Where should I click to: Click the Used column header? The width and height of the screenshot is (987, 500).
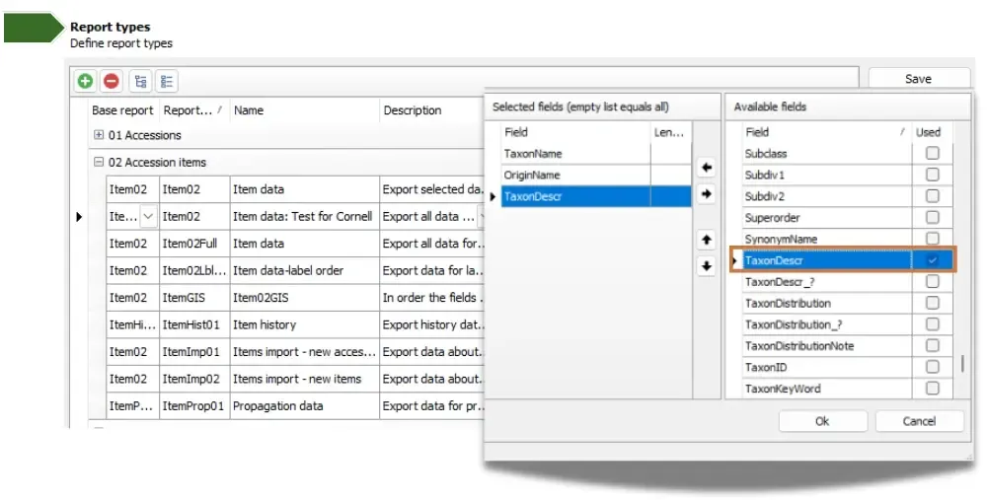pyautogui.click(x=932, y=132)
